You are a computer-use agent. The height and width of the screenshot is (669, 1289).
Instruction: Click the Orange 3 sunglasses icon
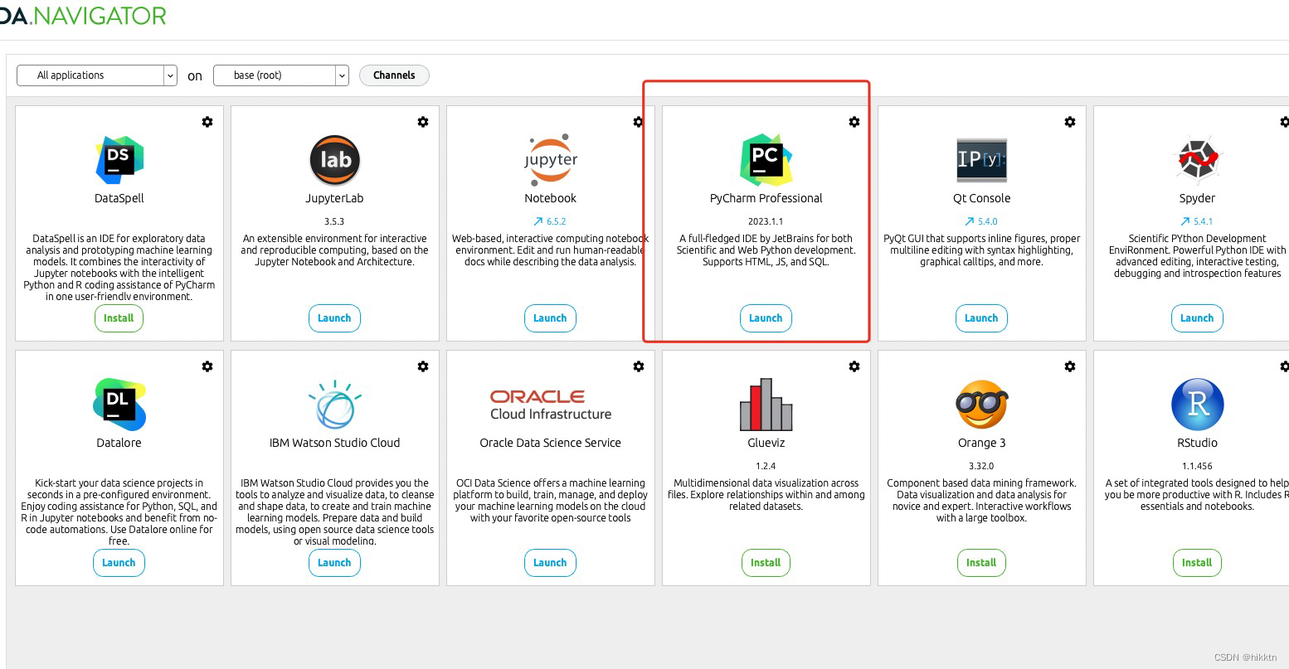click(x=982, y=405)
